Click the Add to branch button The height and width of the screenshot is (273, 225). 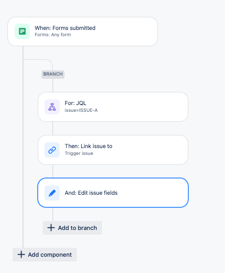[72, 228]
